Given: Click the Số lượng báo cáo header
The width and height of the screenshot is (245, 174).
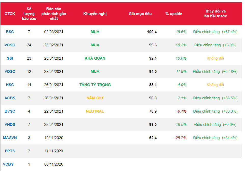Looking at the screenshot, I should coord(29,14).
